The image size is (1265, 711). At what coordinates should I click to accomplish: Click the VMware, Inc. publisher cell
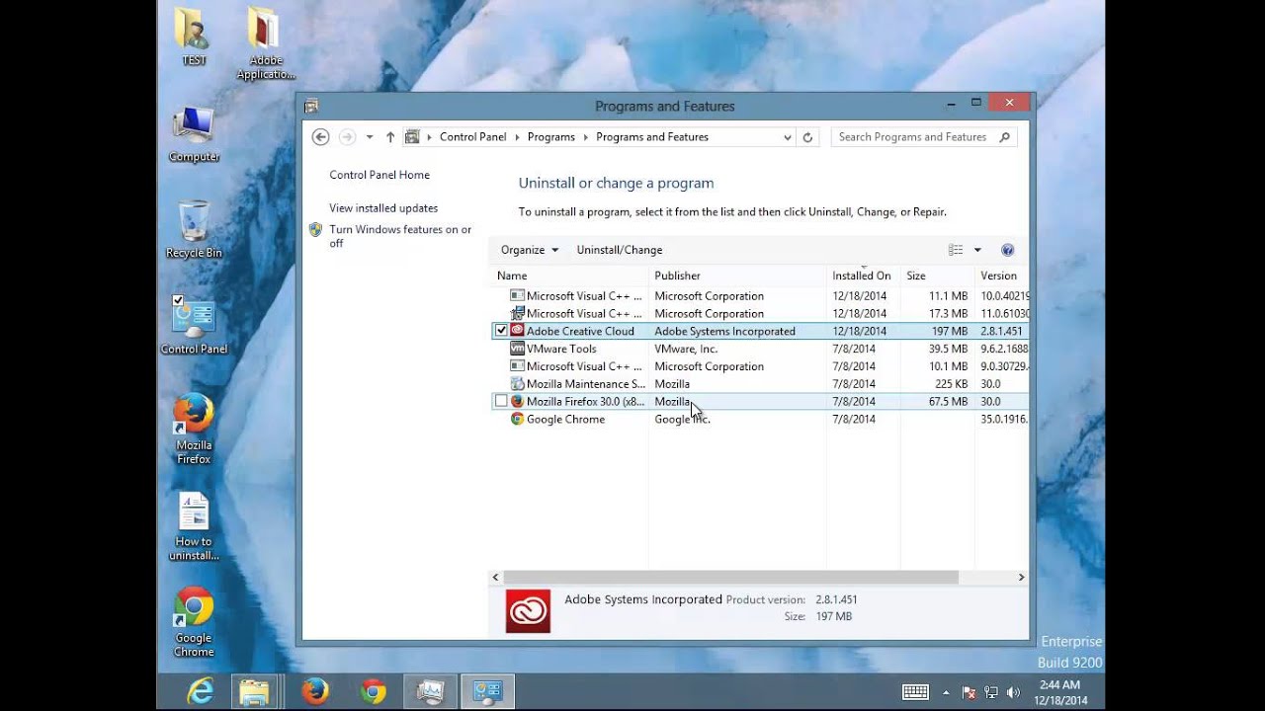(686, 349)
